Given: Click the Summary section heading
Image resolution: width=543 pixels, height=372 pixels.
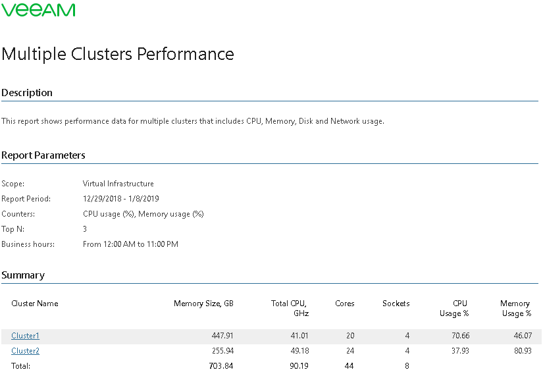Looking at the screenshot, I should point(23,275).
